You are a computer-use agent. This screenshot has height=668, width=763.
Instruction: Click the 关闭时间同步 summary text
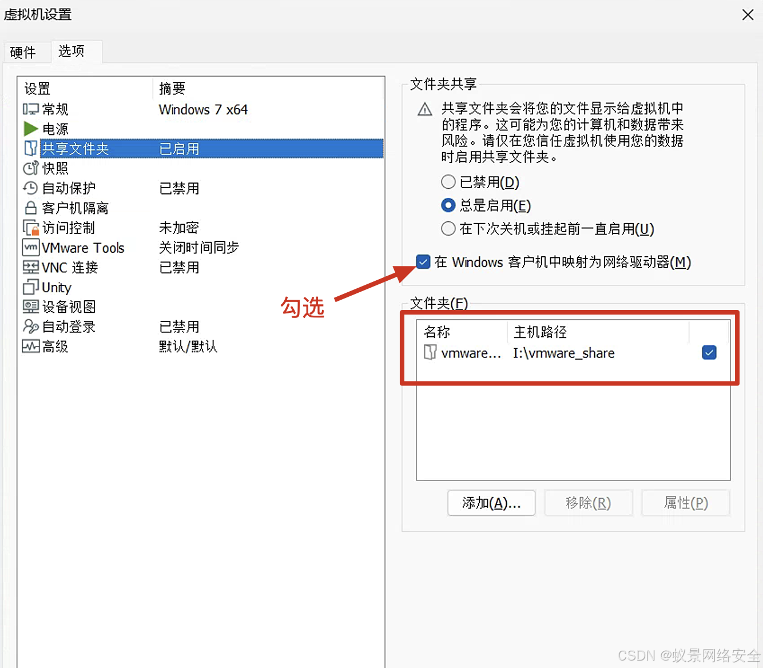(x=198, y=247)
